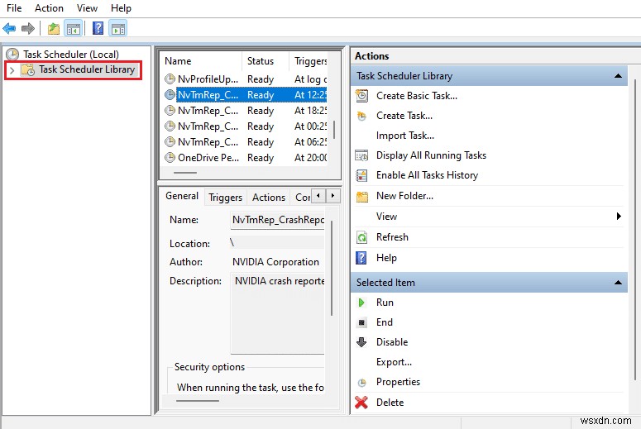This screenshot has height=429, width=641.
Task: Collapse the Selected Item actions section
Action: point(618,283)
